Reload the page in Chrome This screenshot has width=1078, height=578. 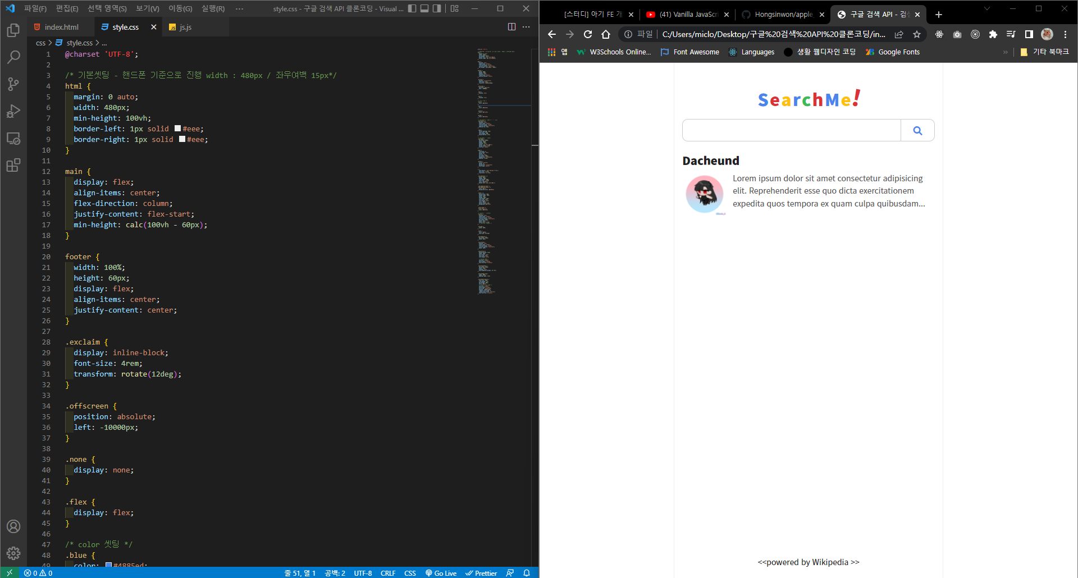[x=588, y=34]
